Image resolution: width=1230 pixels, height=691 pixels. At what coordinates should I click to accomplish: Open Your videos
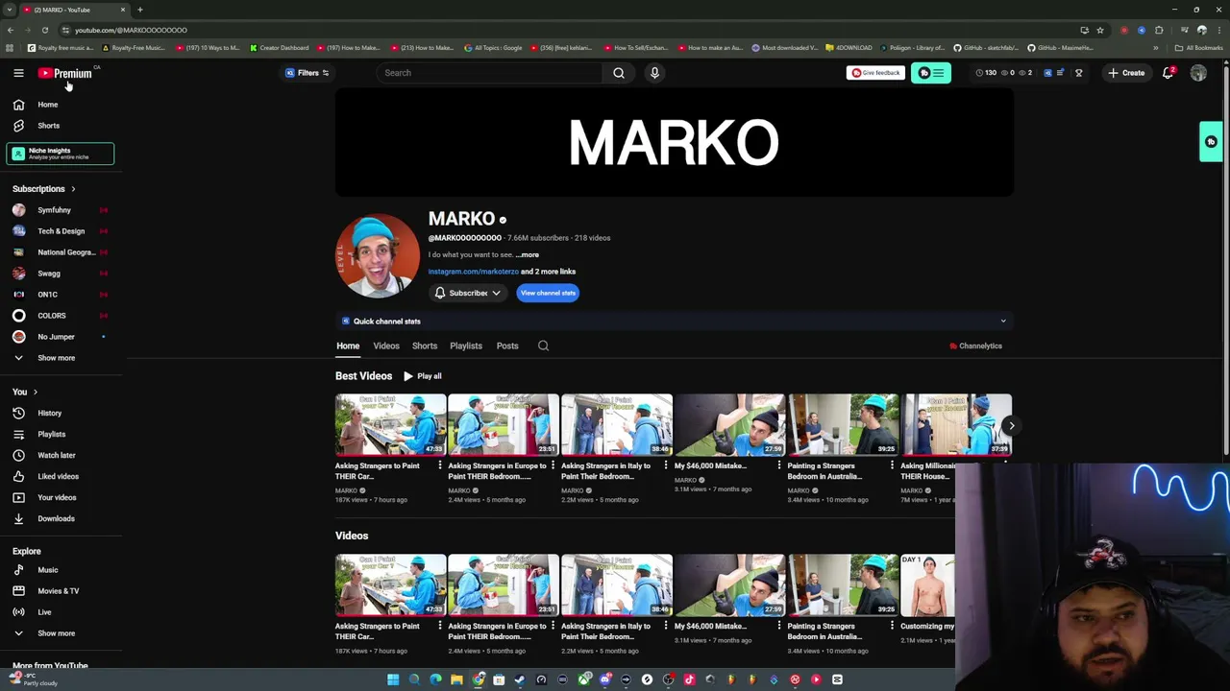(58, 497)
